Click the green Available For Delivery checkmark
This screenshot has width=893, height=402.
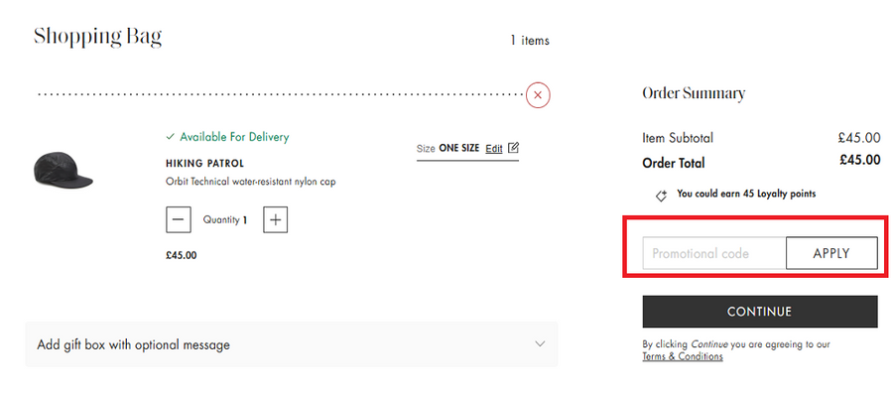coord(171,137)
